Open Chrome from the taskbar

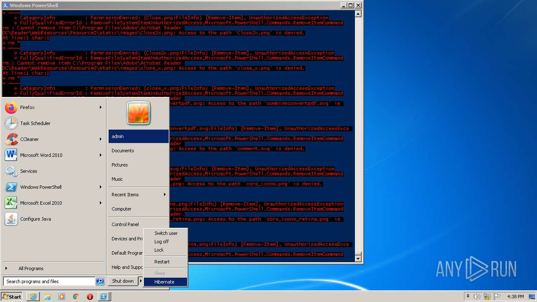[x=76, y=297]
